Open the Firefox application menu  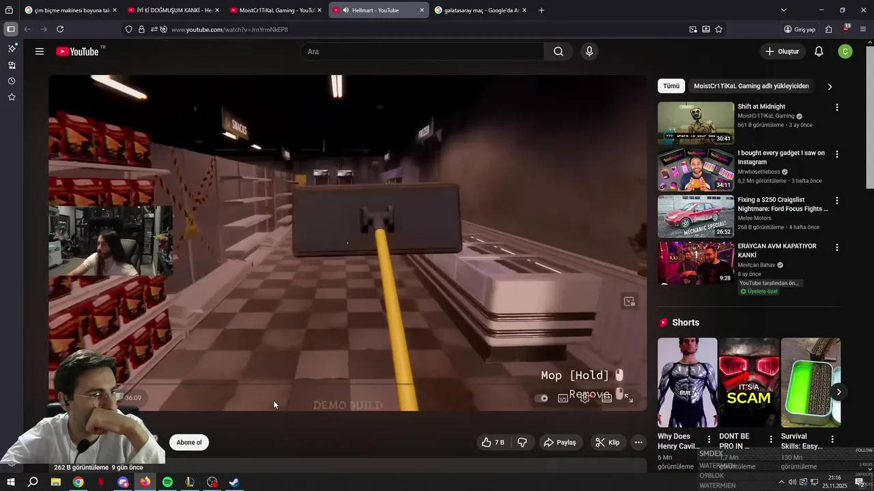(863, 29)
